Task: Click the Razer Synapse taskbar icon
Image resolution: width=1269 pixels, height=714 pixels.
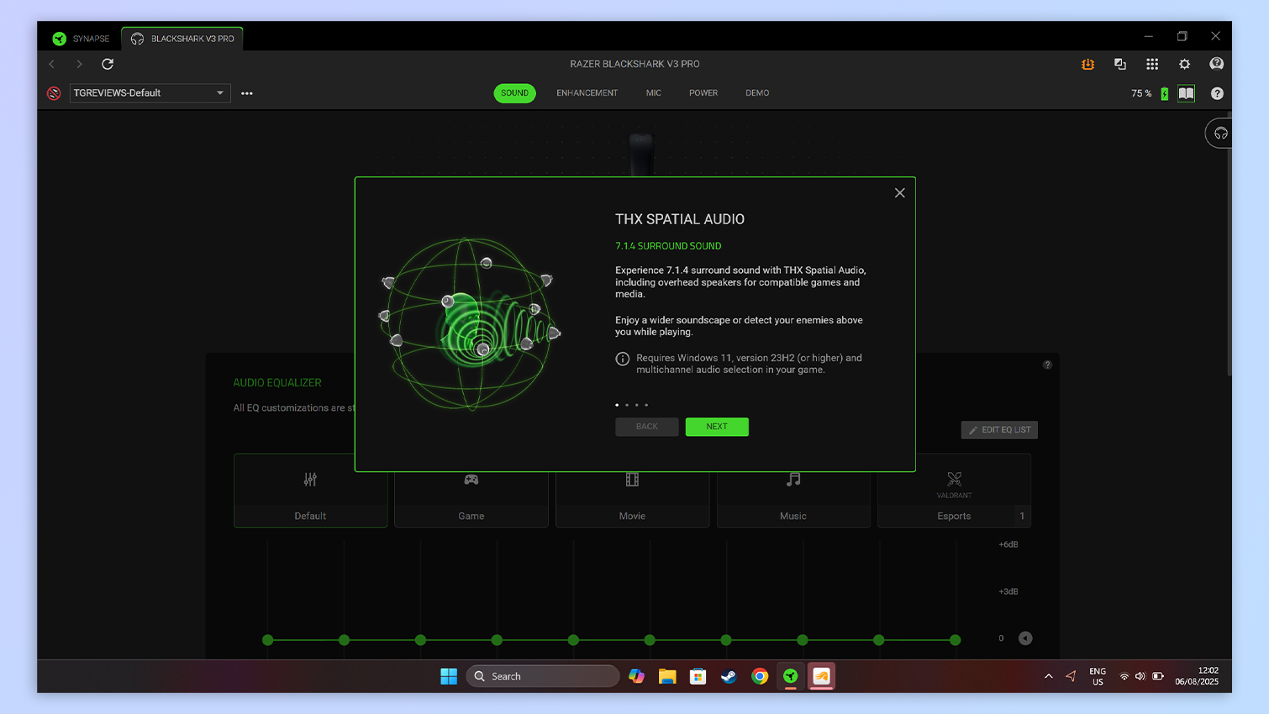Action: point(791,676)
